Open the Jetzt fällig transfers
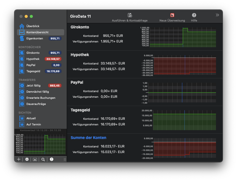237x181 pixels. 33,86
